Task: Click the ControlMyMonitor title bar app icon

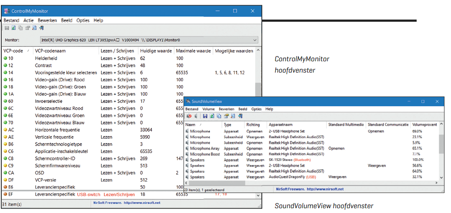Action: (7, 11)
